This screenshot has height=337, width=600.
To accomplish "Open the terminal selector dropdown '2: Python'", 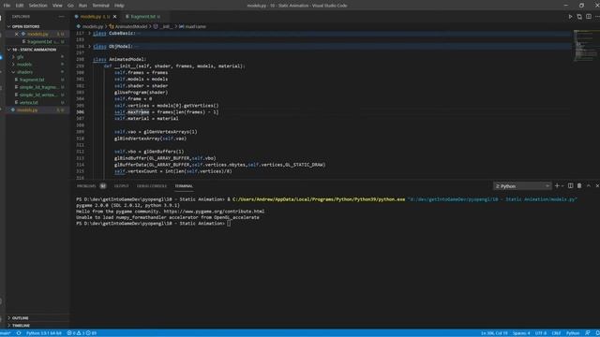I will pos(522,186).
